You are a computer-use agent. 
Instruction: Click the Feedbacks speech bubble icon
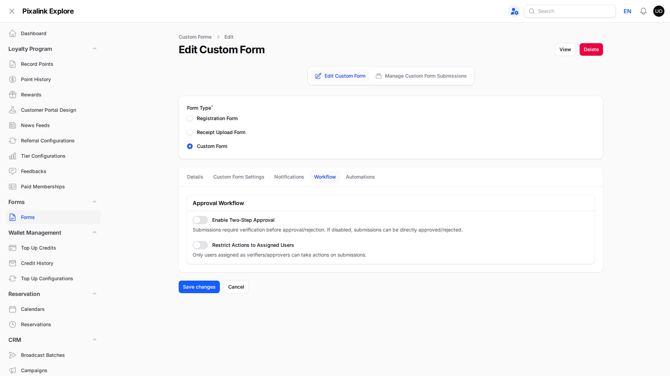tap(13, 171)
